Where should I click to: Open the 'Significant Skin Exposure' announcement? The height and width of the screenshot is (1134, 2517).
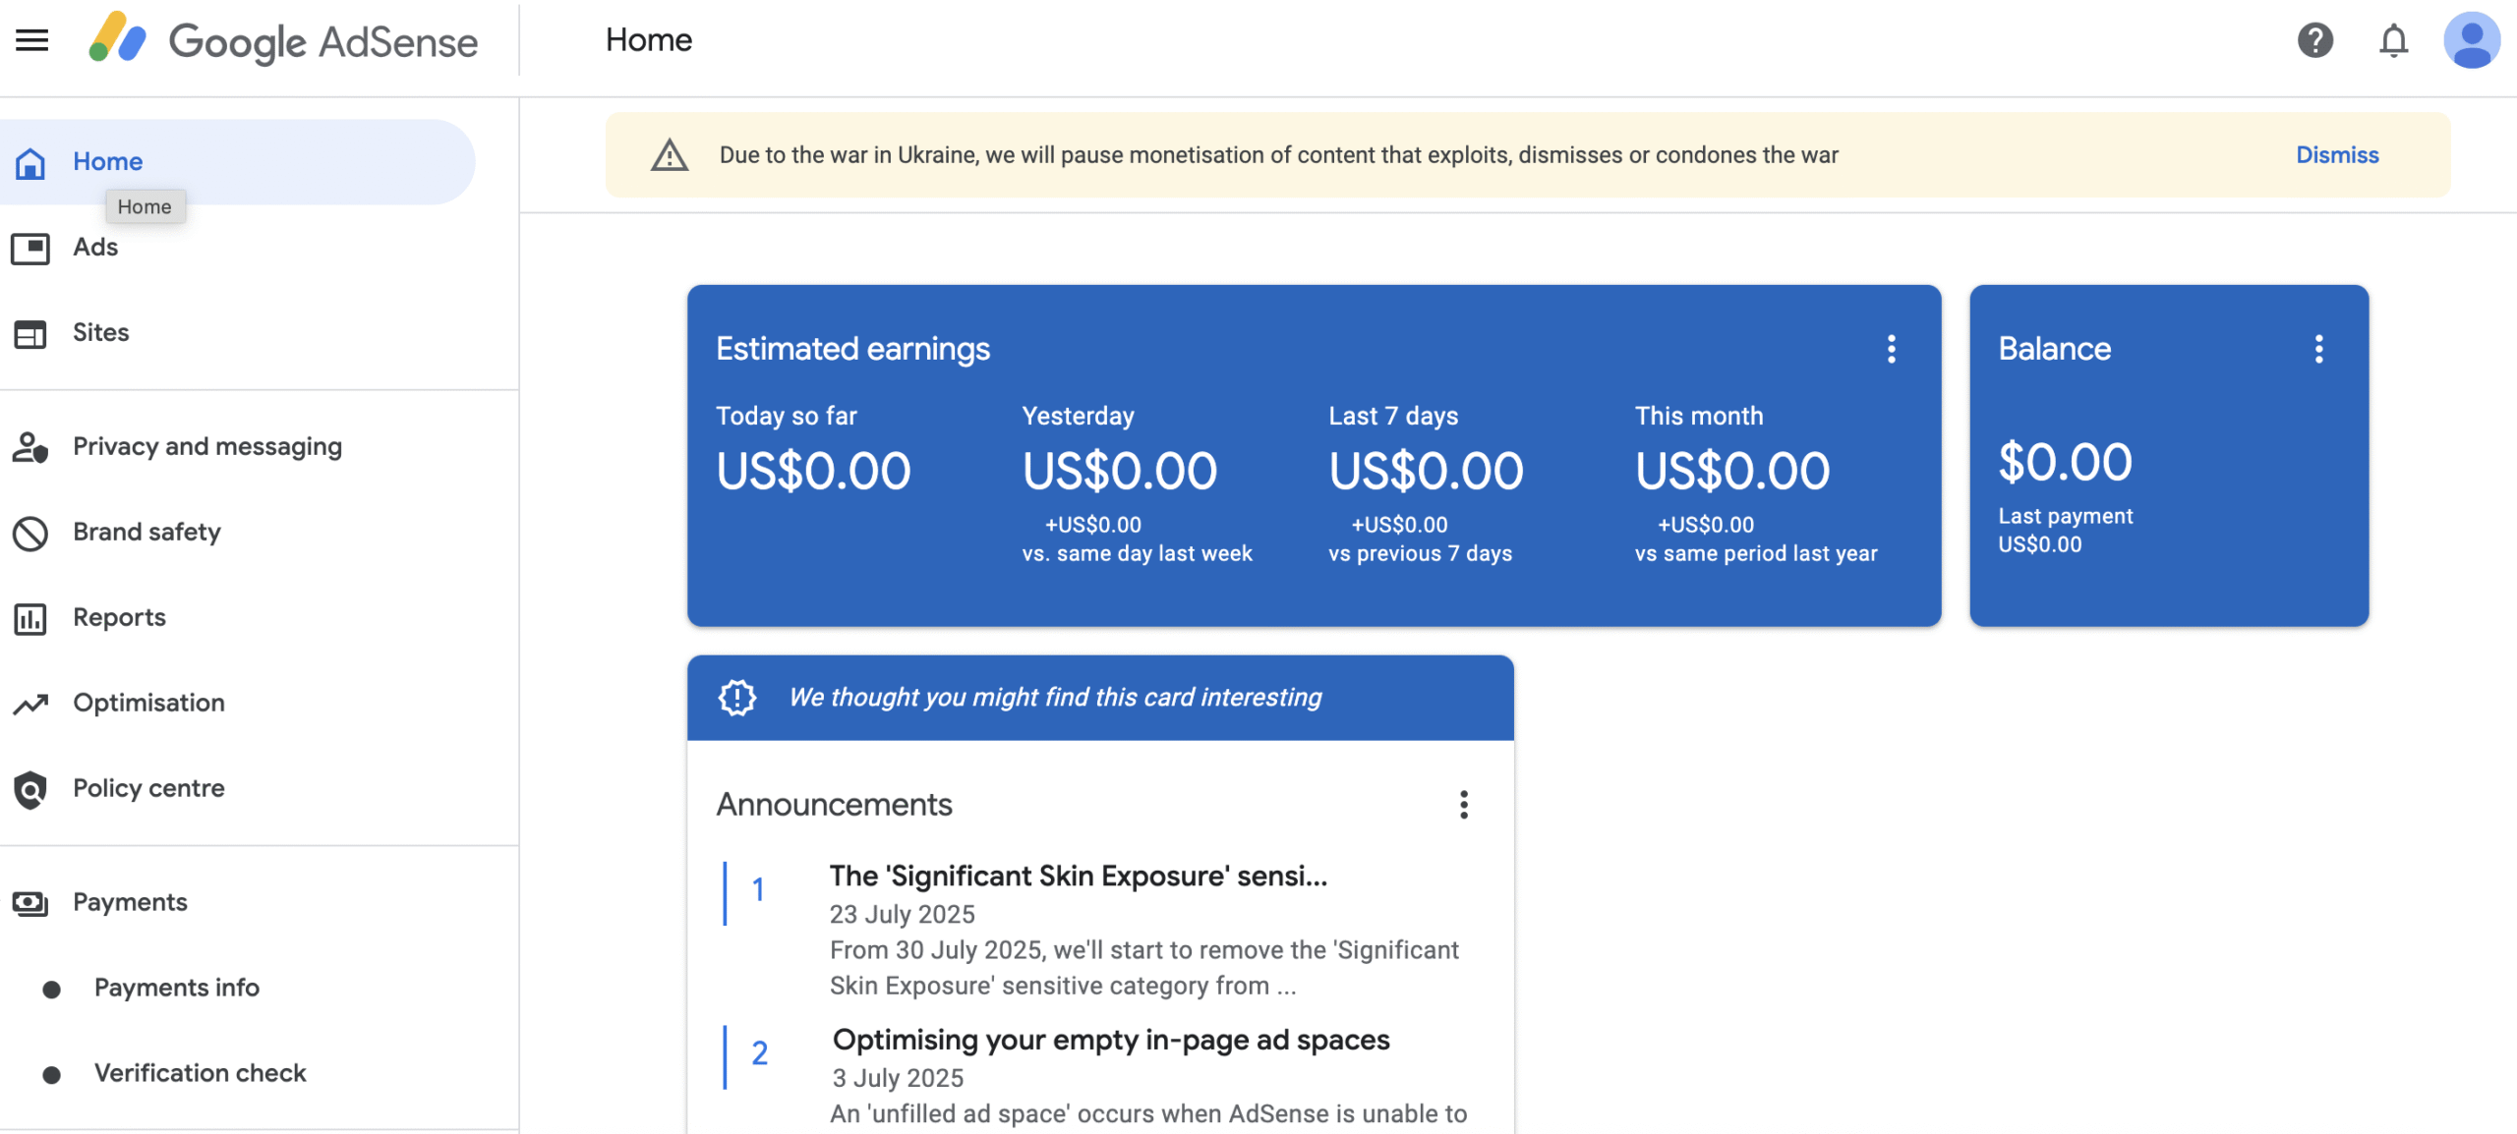point(1078,877)
